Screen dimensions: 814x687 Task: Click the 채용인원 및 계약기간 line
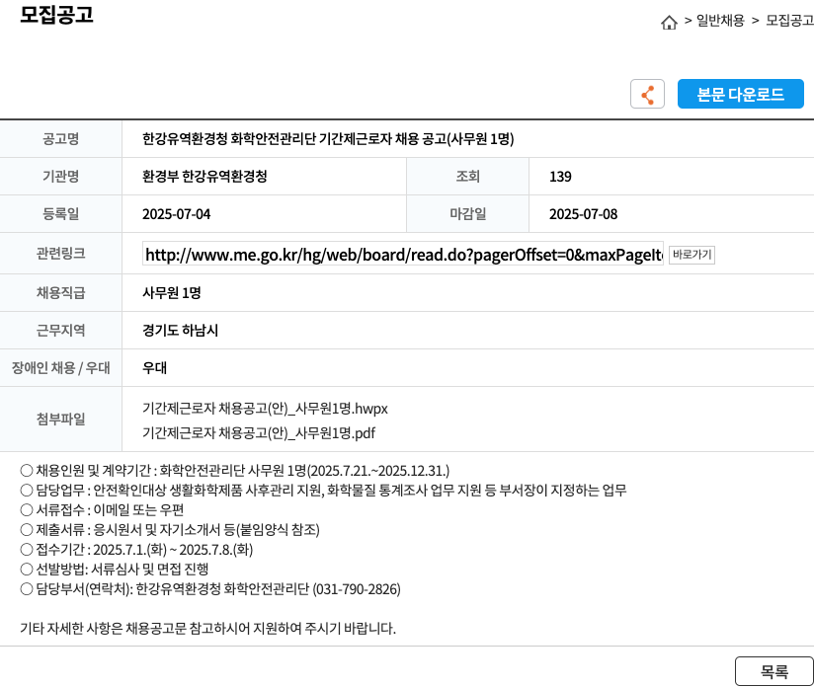point(235,471)
